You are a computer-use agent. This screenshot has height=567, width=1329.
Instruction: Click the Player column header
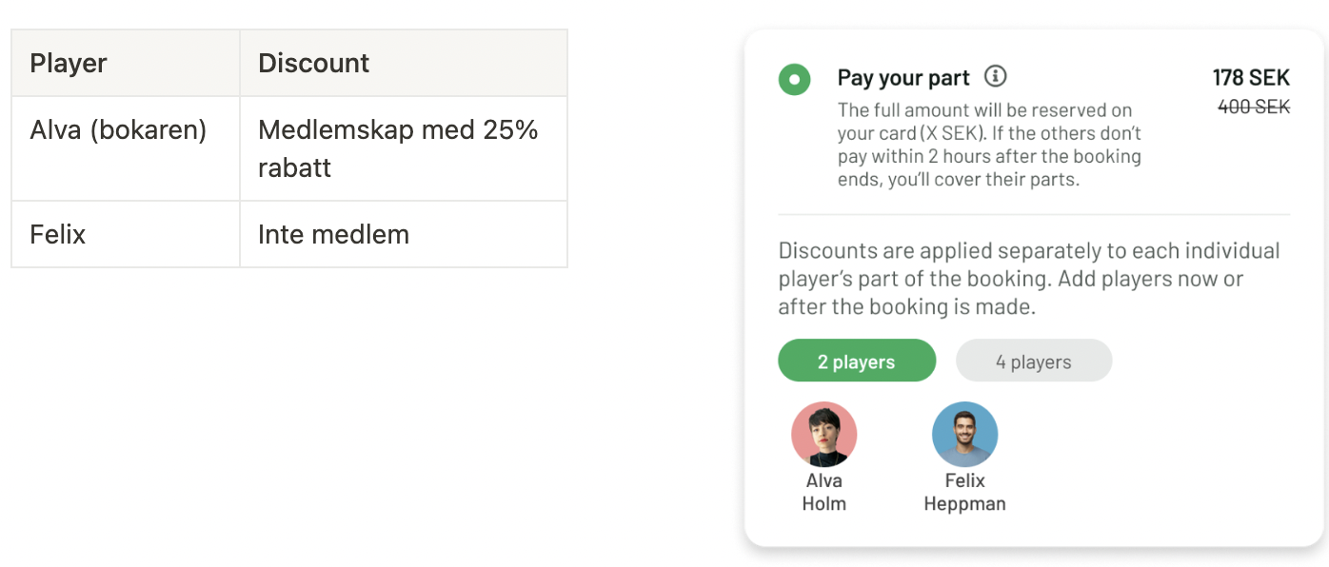point(69,64)
